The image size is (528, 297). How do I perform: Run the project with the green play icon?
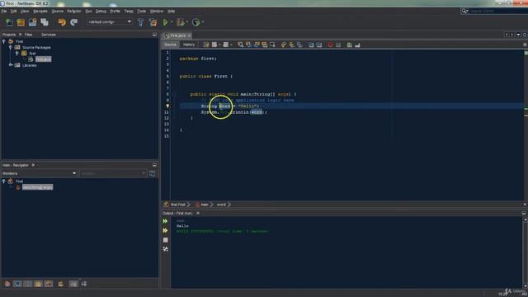click(165, 22)
